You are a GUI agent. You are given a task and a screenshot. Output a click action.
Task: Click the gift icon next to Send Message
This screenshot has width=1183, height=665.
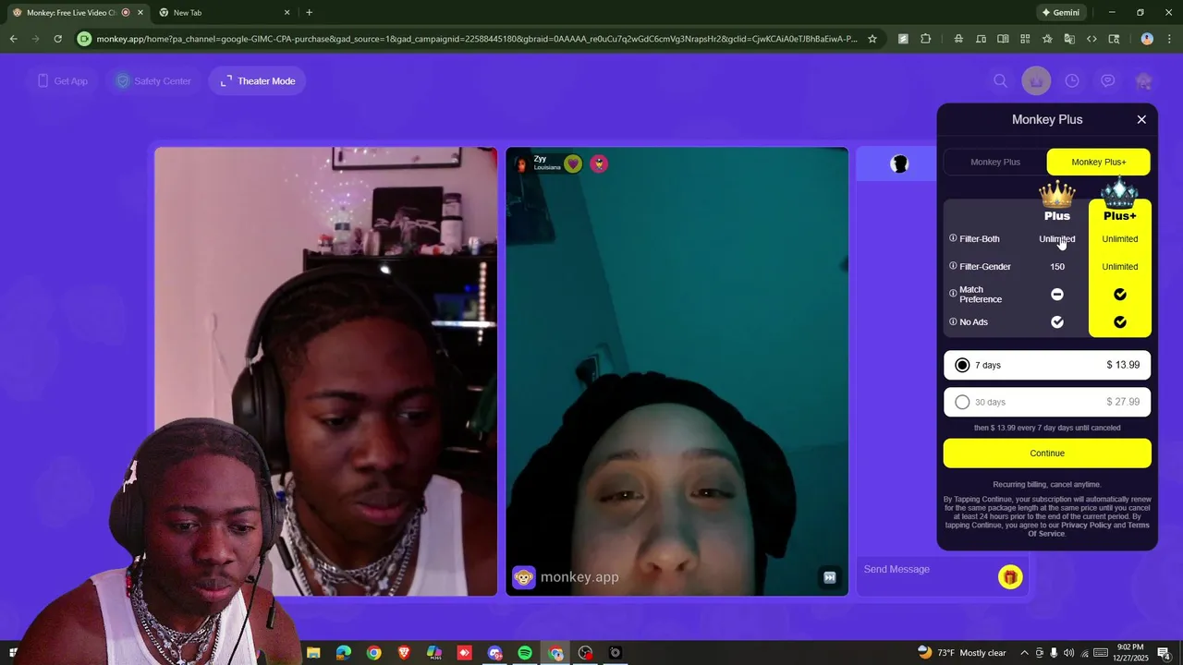(1009, 577)
